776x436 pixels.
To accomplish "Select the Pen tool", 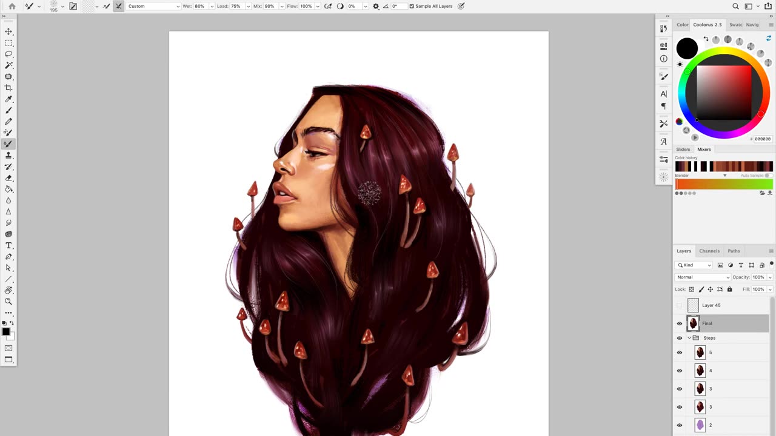I will (8, 257).
